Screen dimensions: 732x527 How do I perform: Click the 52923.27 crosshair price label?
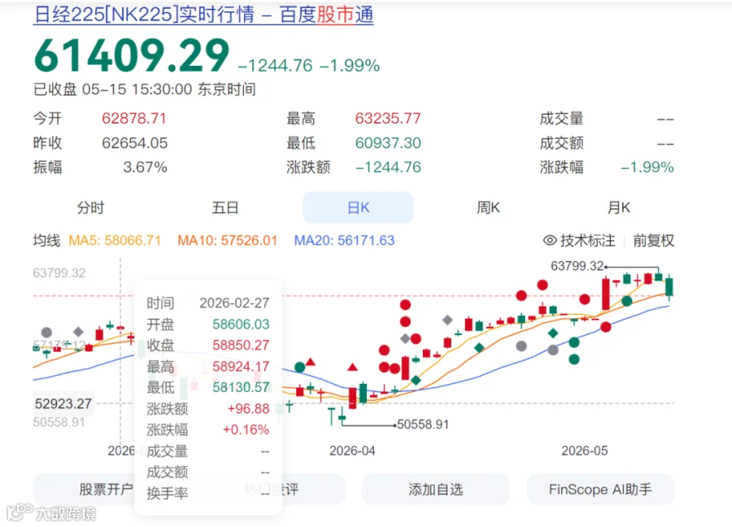63,403
